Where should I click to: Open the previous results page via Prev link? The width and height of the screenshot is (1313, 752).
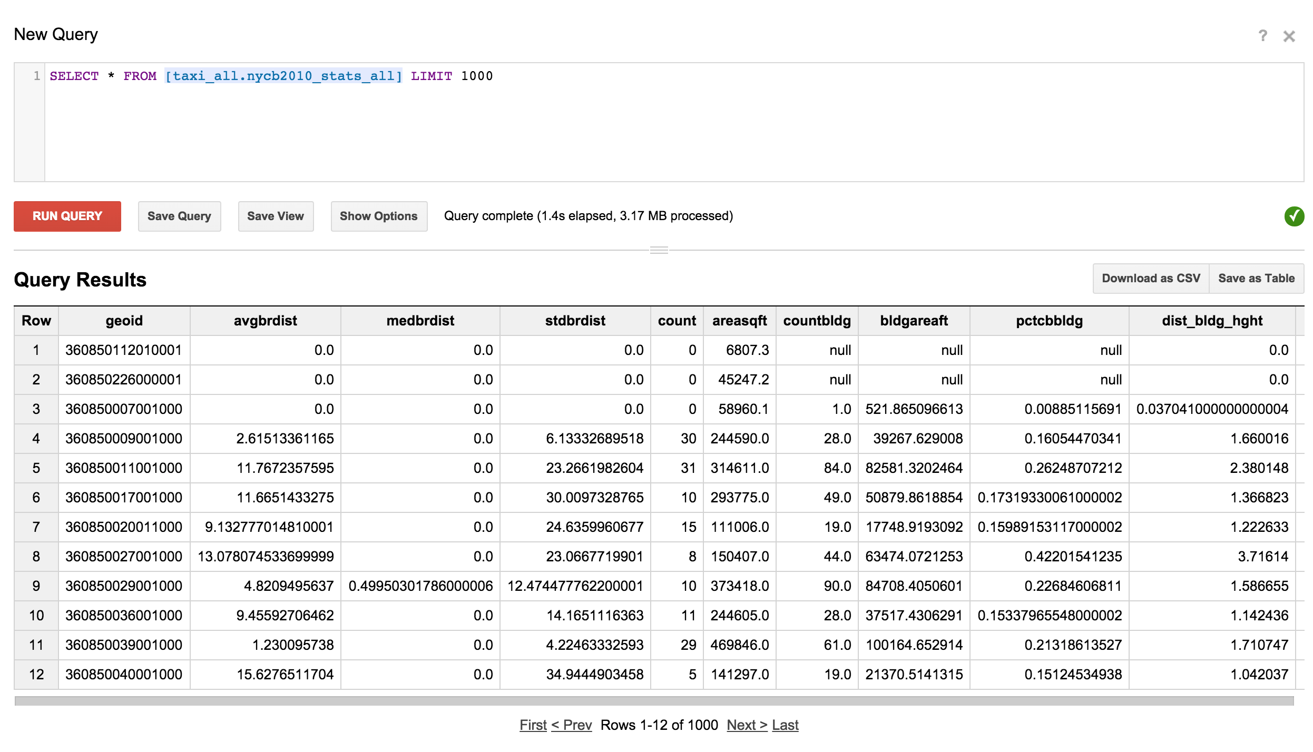tap(572, 725)
